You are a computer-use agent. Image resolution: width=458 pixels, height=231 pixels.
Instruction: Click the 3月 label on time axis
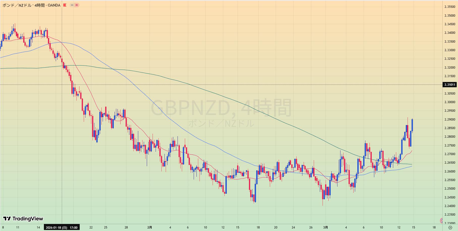[326, 227]
